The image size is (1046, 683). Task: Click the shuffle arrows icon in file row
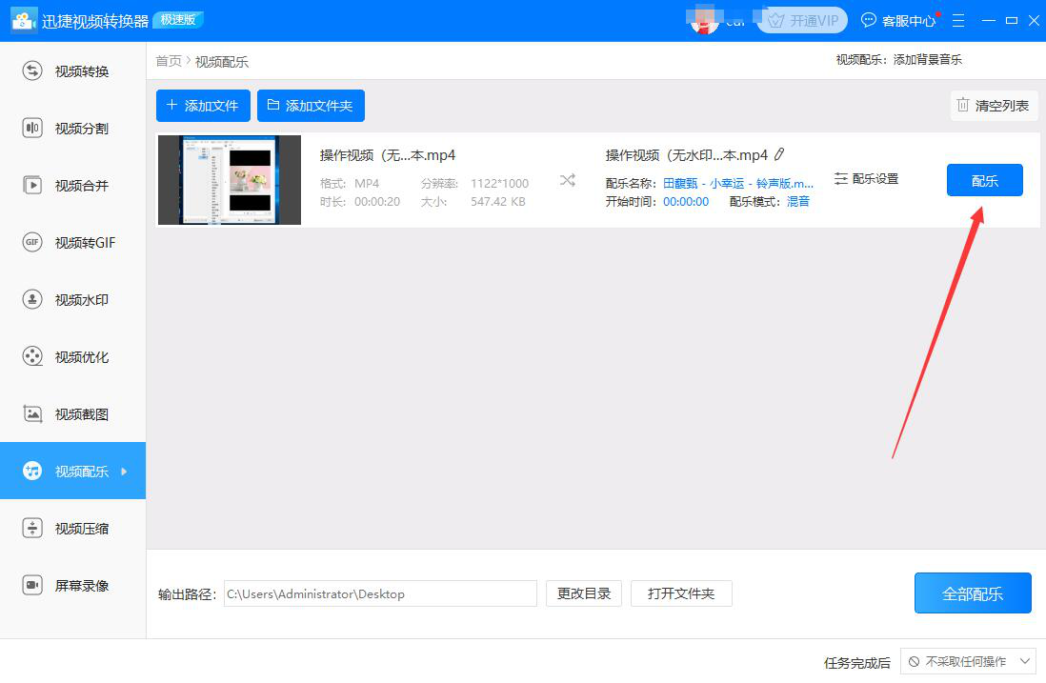(568, 180)
